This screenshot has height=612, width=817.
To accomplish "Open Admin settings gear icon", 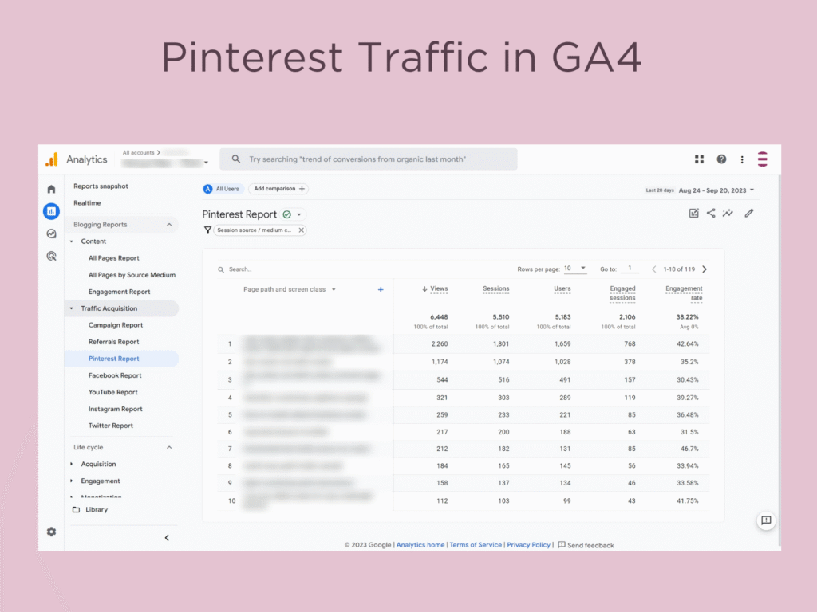I will [51, 532].
